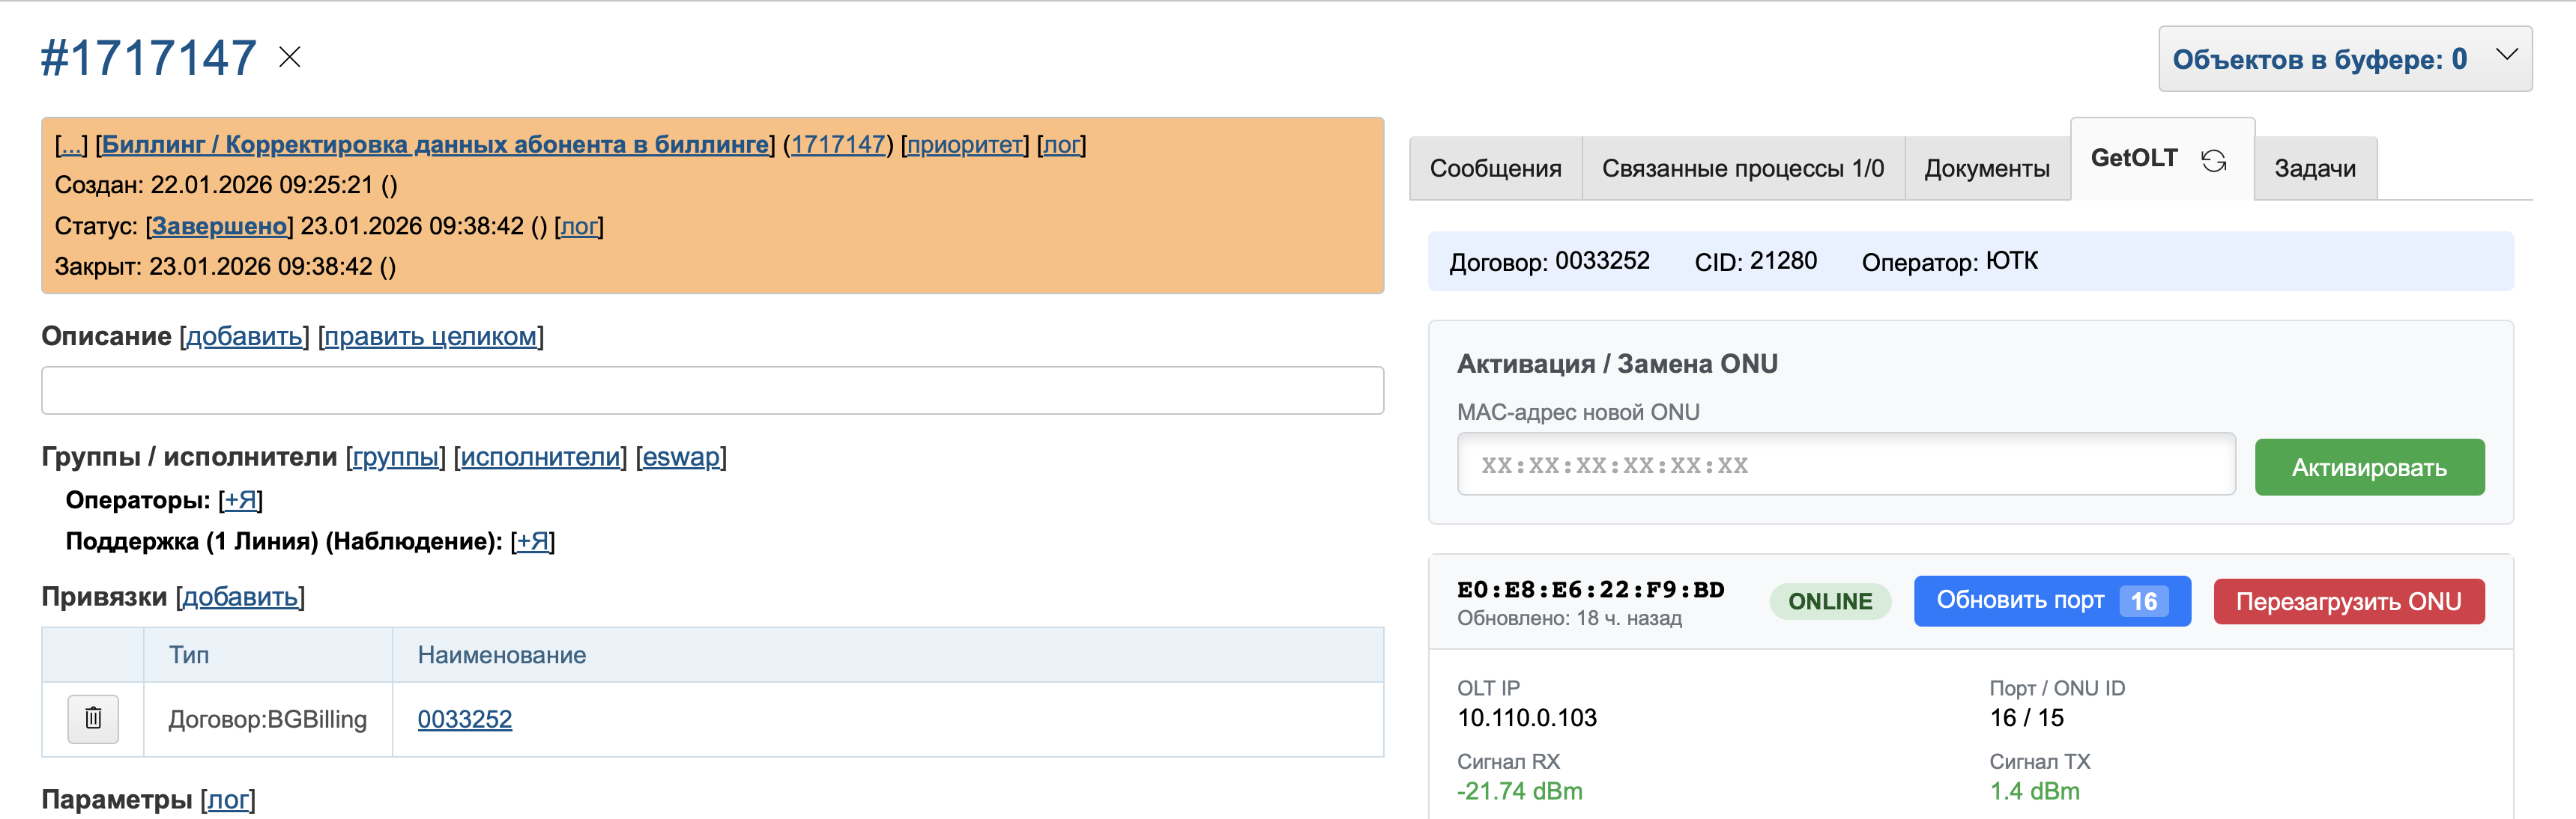2576x819 pixels.
Task: Click the 'Завершено' status link
Action: coord(220,227)
